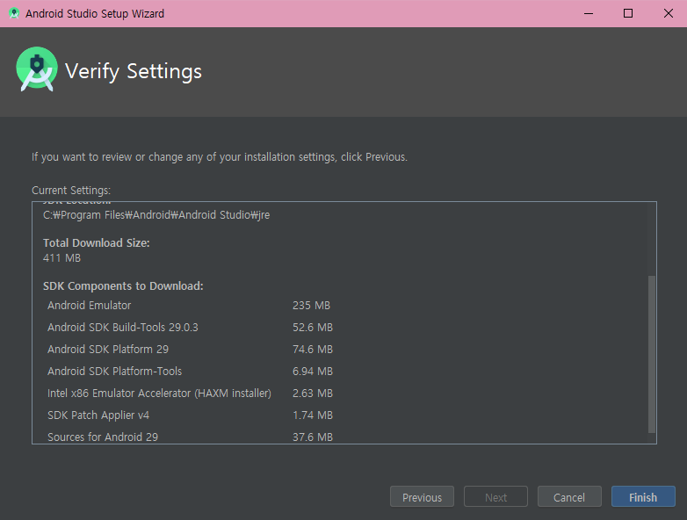Click the Current Settings vertical scrollbar thumb

(652, 354)
